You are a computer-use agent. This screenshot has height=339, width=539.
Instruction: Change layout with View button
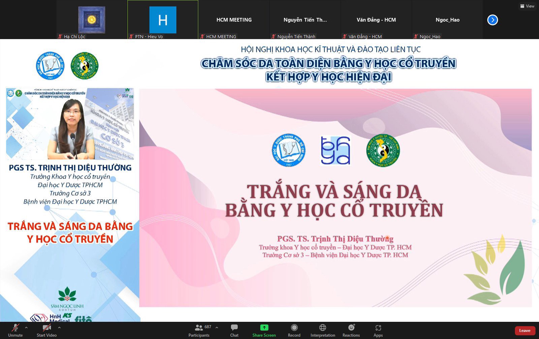[528, 6]
